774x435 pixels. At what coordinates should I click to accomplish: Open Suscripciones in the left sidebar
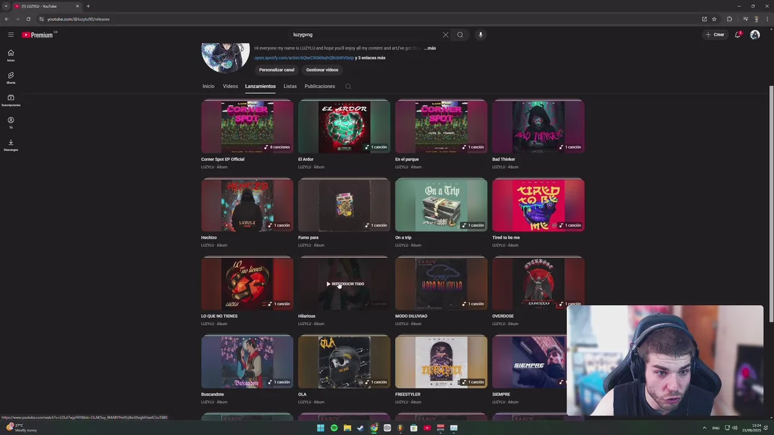(x=11, y=100)
